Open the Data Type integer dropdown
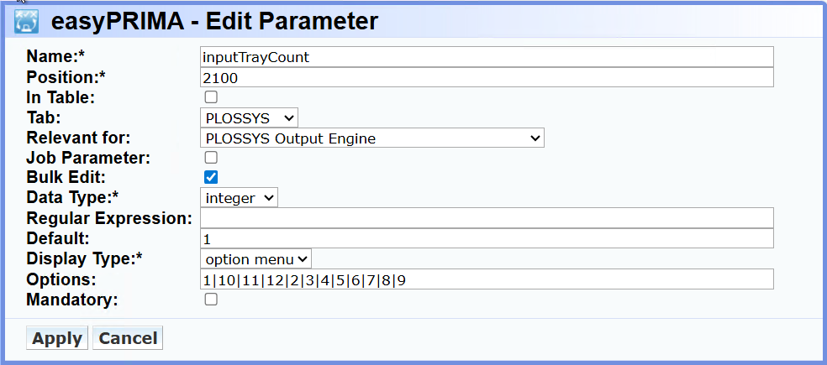Viewport: 827px width, 365px height. (x=239, y=198)
